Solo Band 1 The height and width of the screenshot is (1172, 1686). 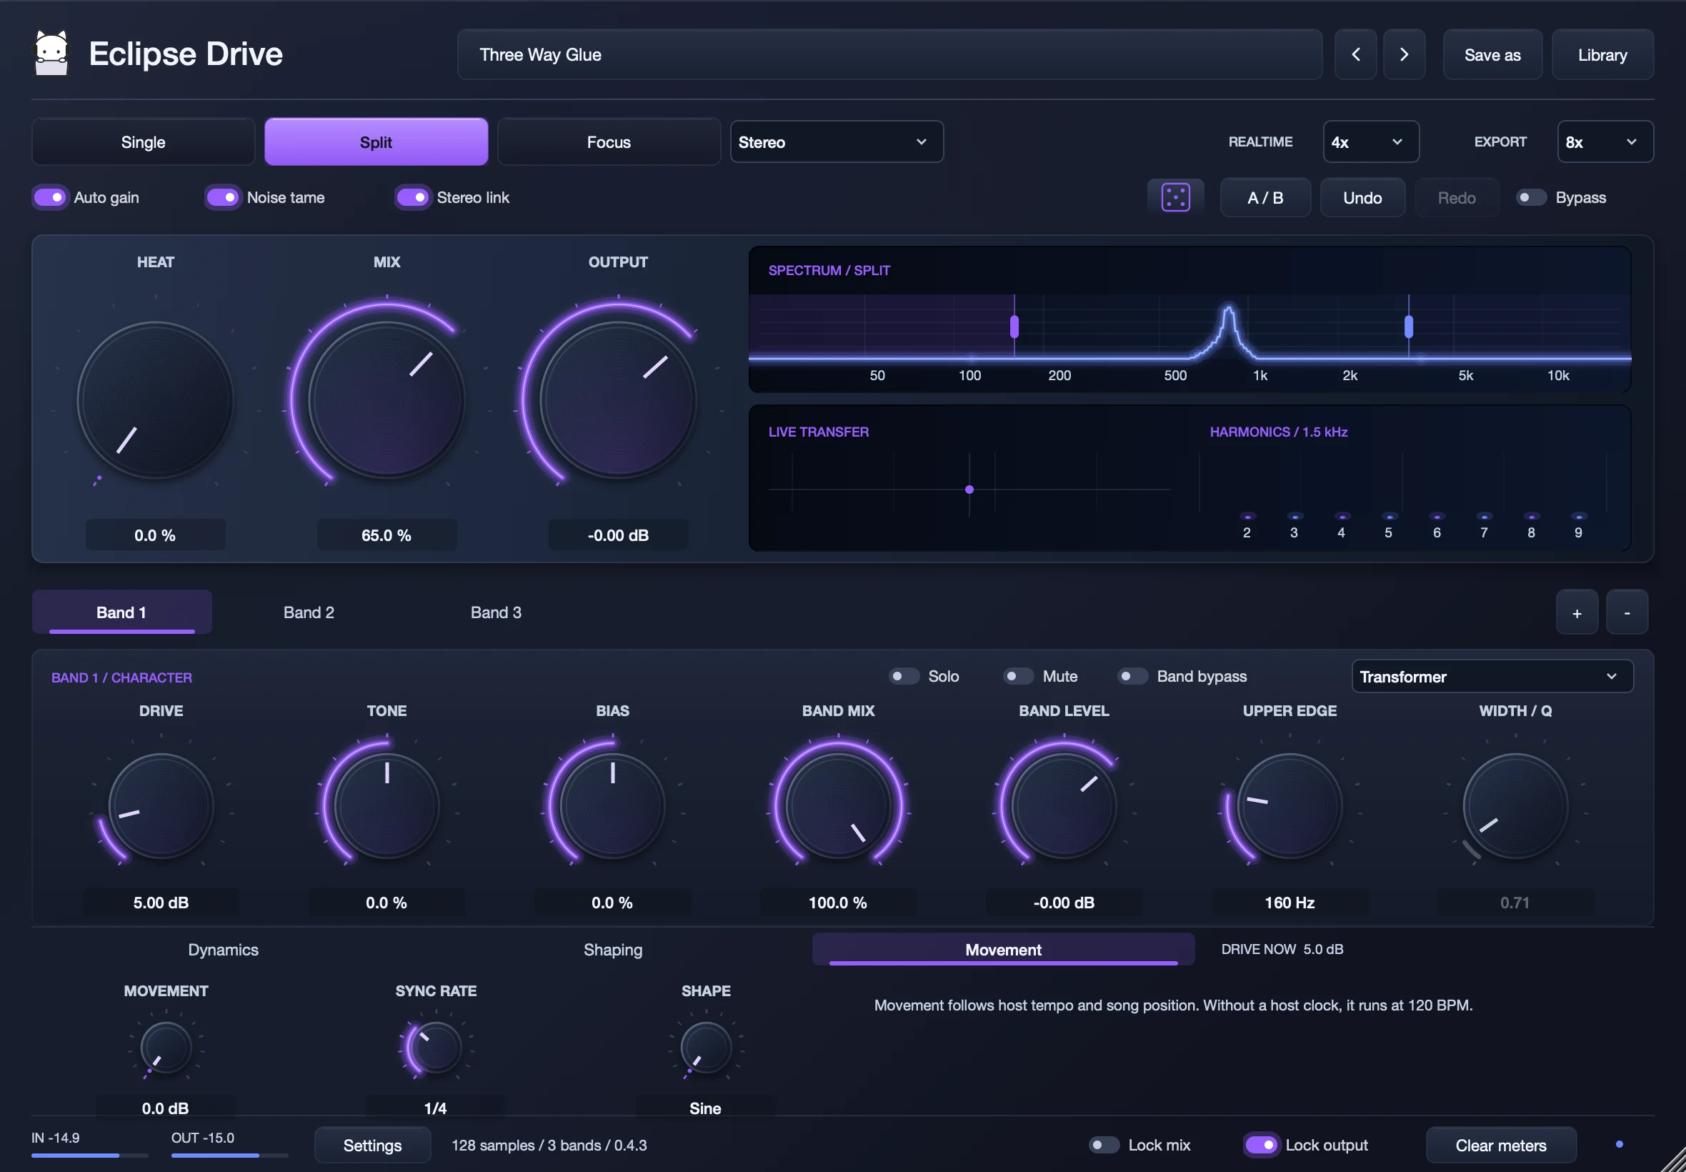[x=904, y=675]
